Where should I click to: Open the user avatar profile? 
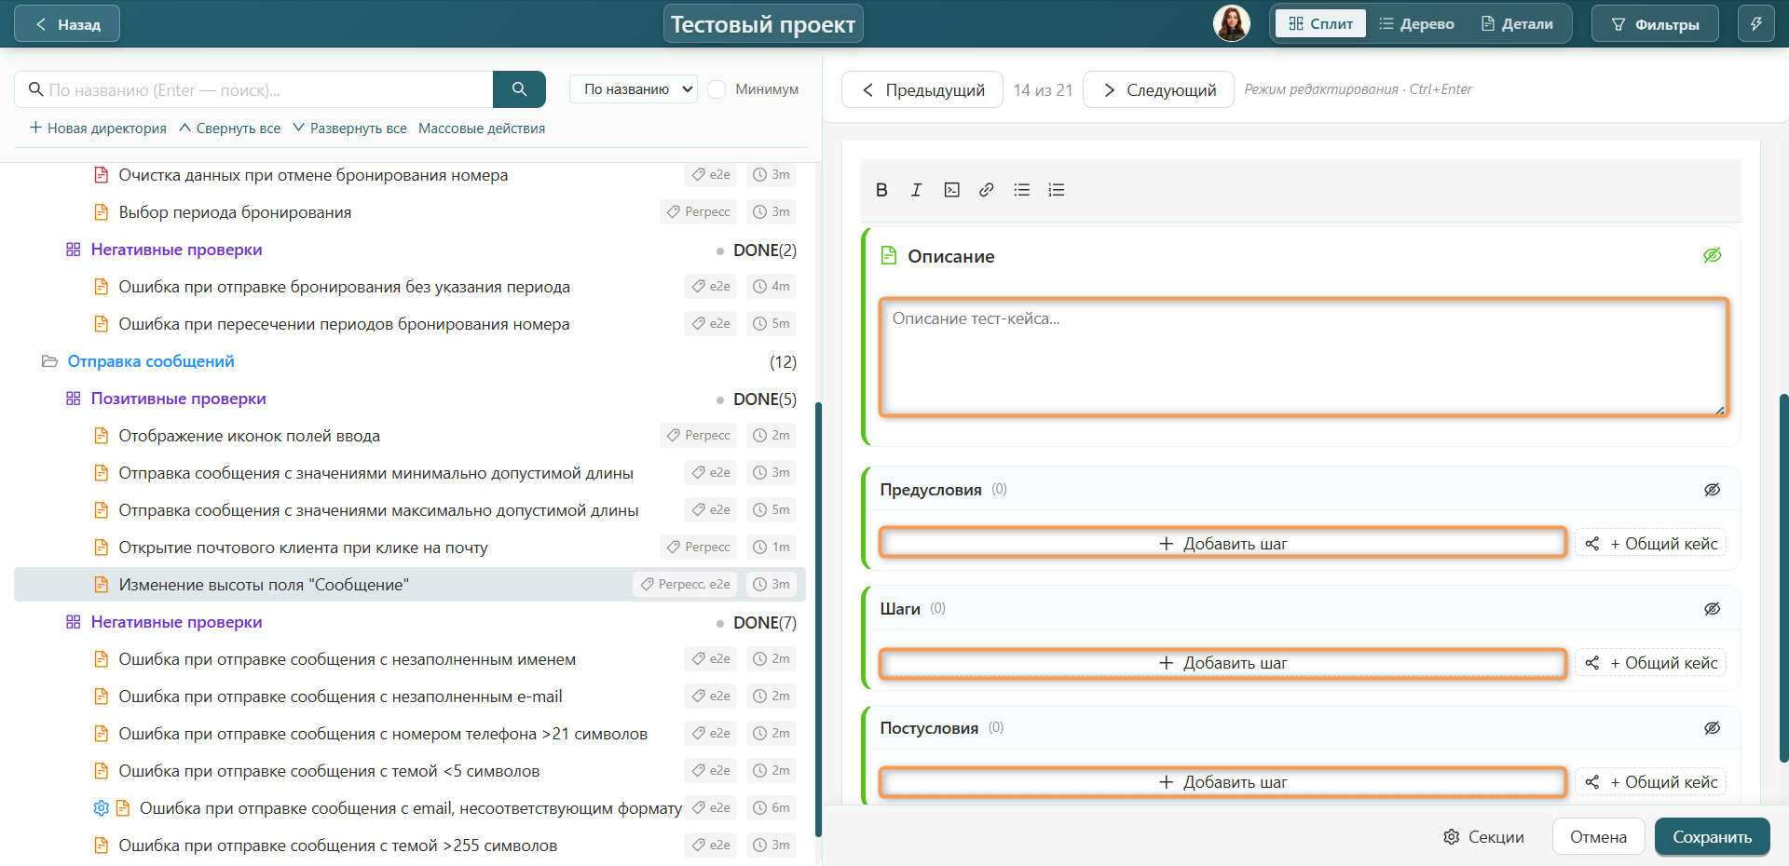pyautogui.click(x=1231, y=24)
